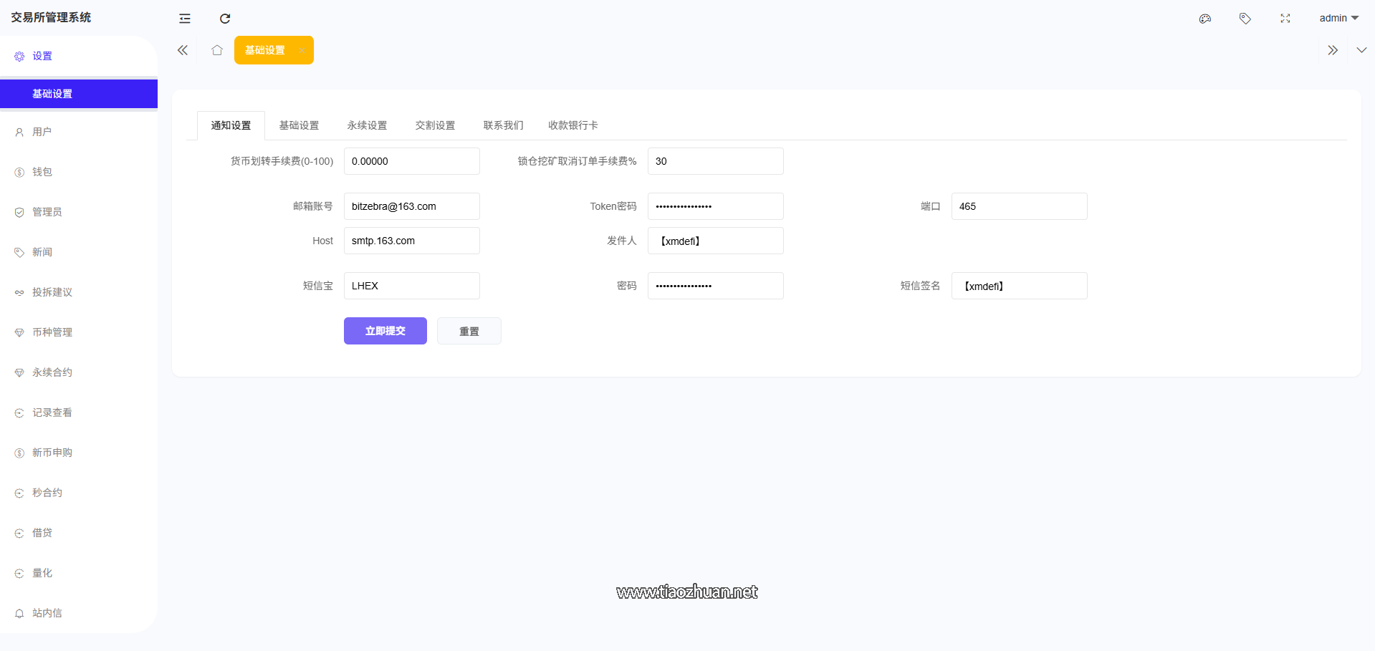The image size is (1375, 651).
Task: Focus the 端口 port input field
Action: [1018, 206]
